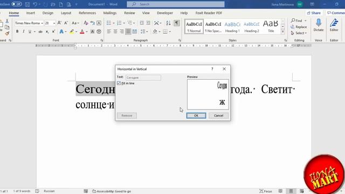Click OK in Horizontal in Vertical dialog

(x=196, y=115)
